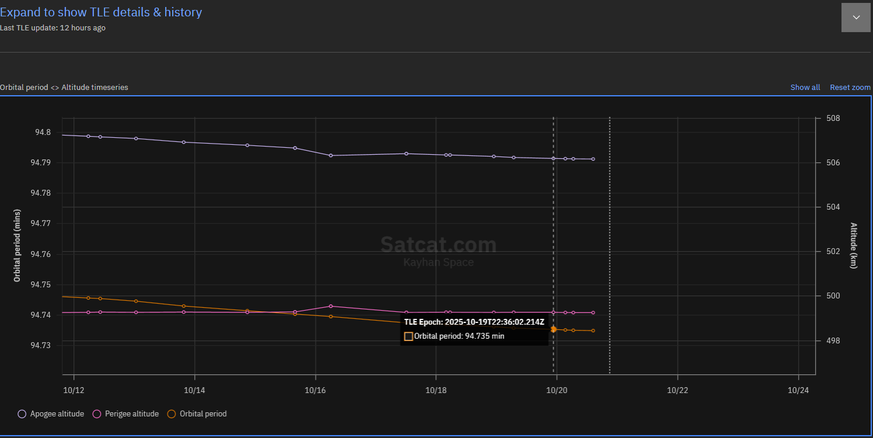The image size is (873, 438).
Task: Click the 94.79 left axis label
Action: pyautogui.click(x=41, y=163)
